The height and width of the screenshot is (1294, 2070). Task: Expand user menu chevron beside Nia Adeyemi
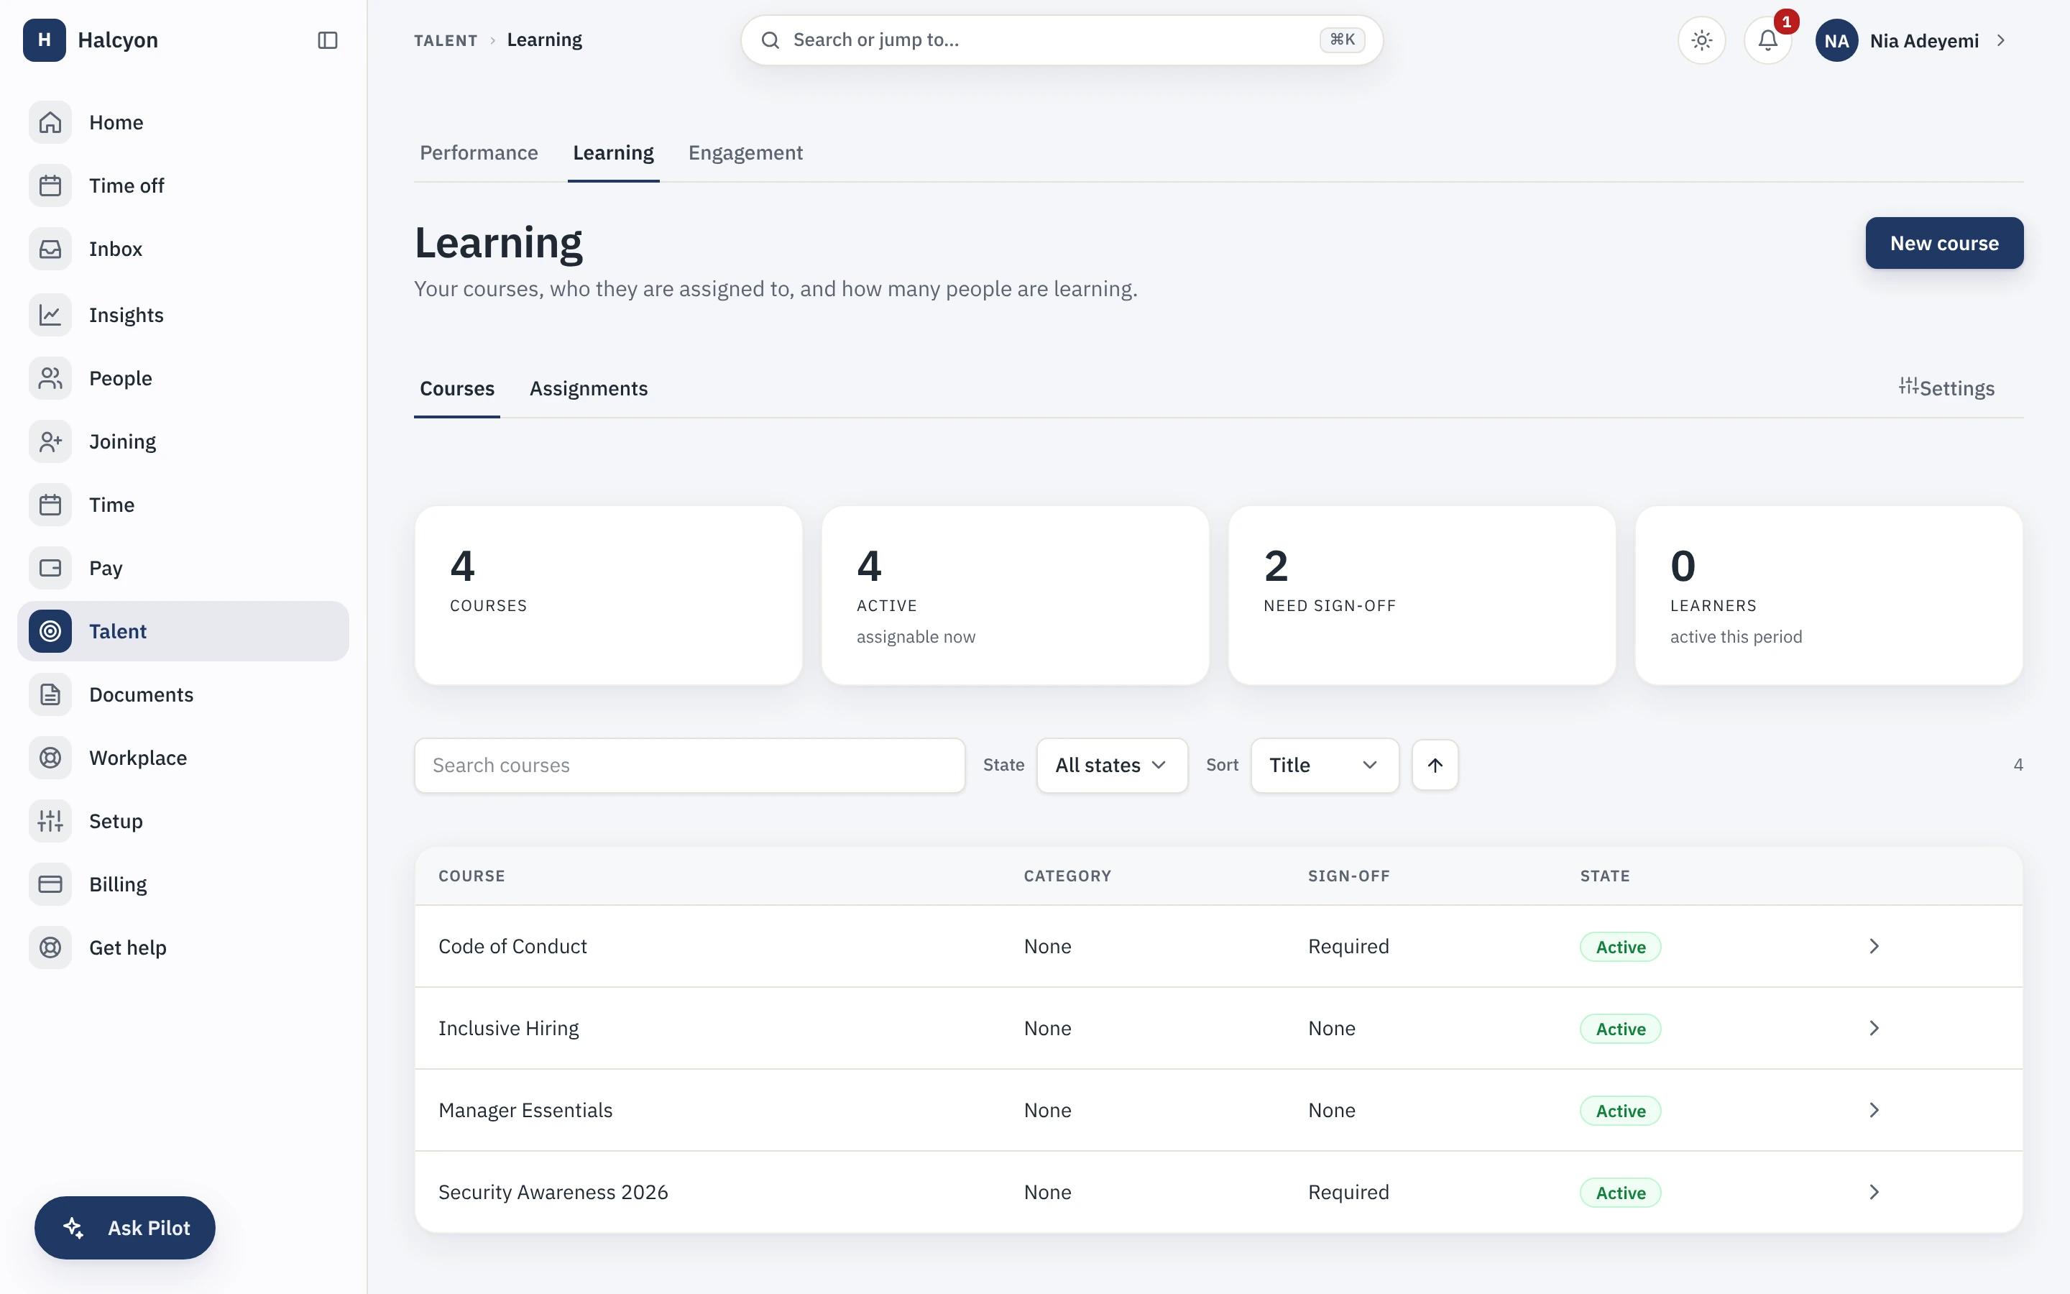(x=2001, y=40)
